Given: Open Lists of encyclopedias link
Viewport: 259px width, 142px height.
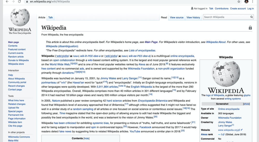Looking at the screenshot, I should pos(142,50).
